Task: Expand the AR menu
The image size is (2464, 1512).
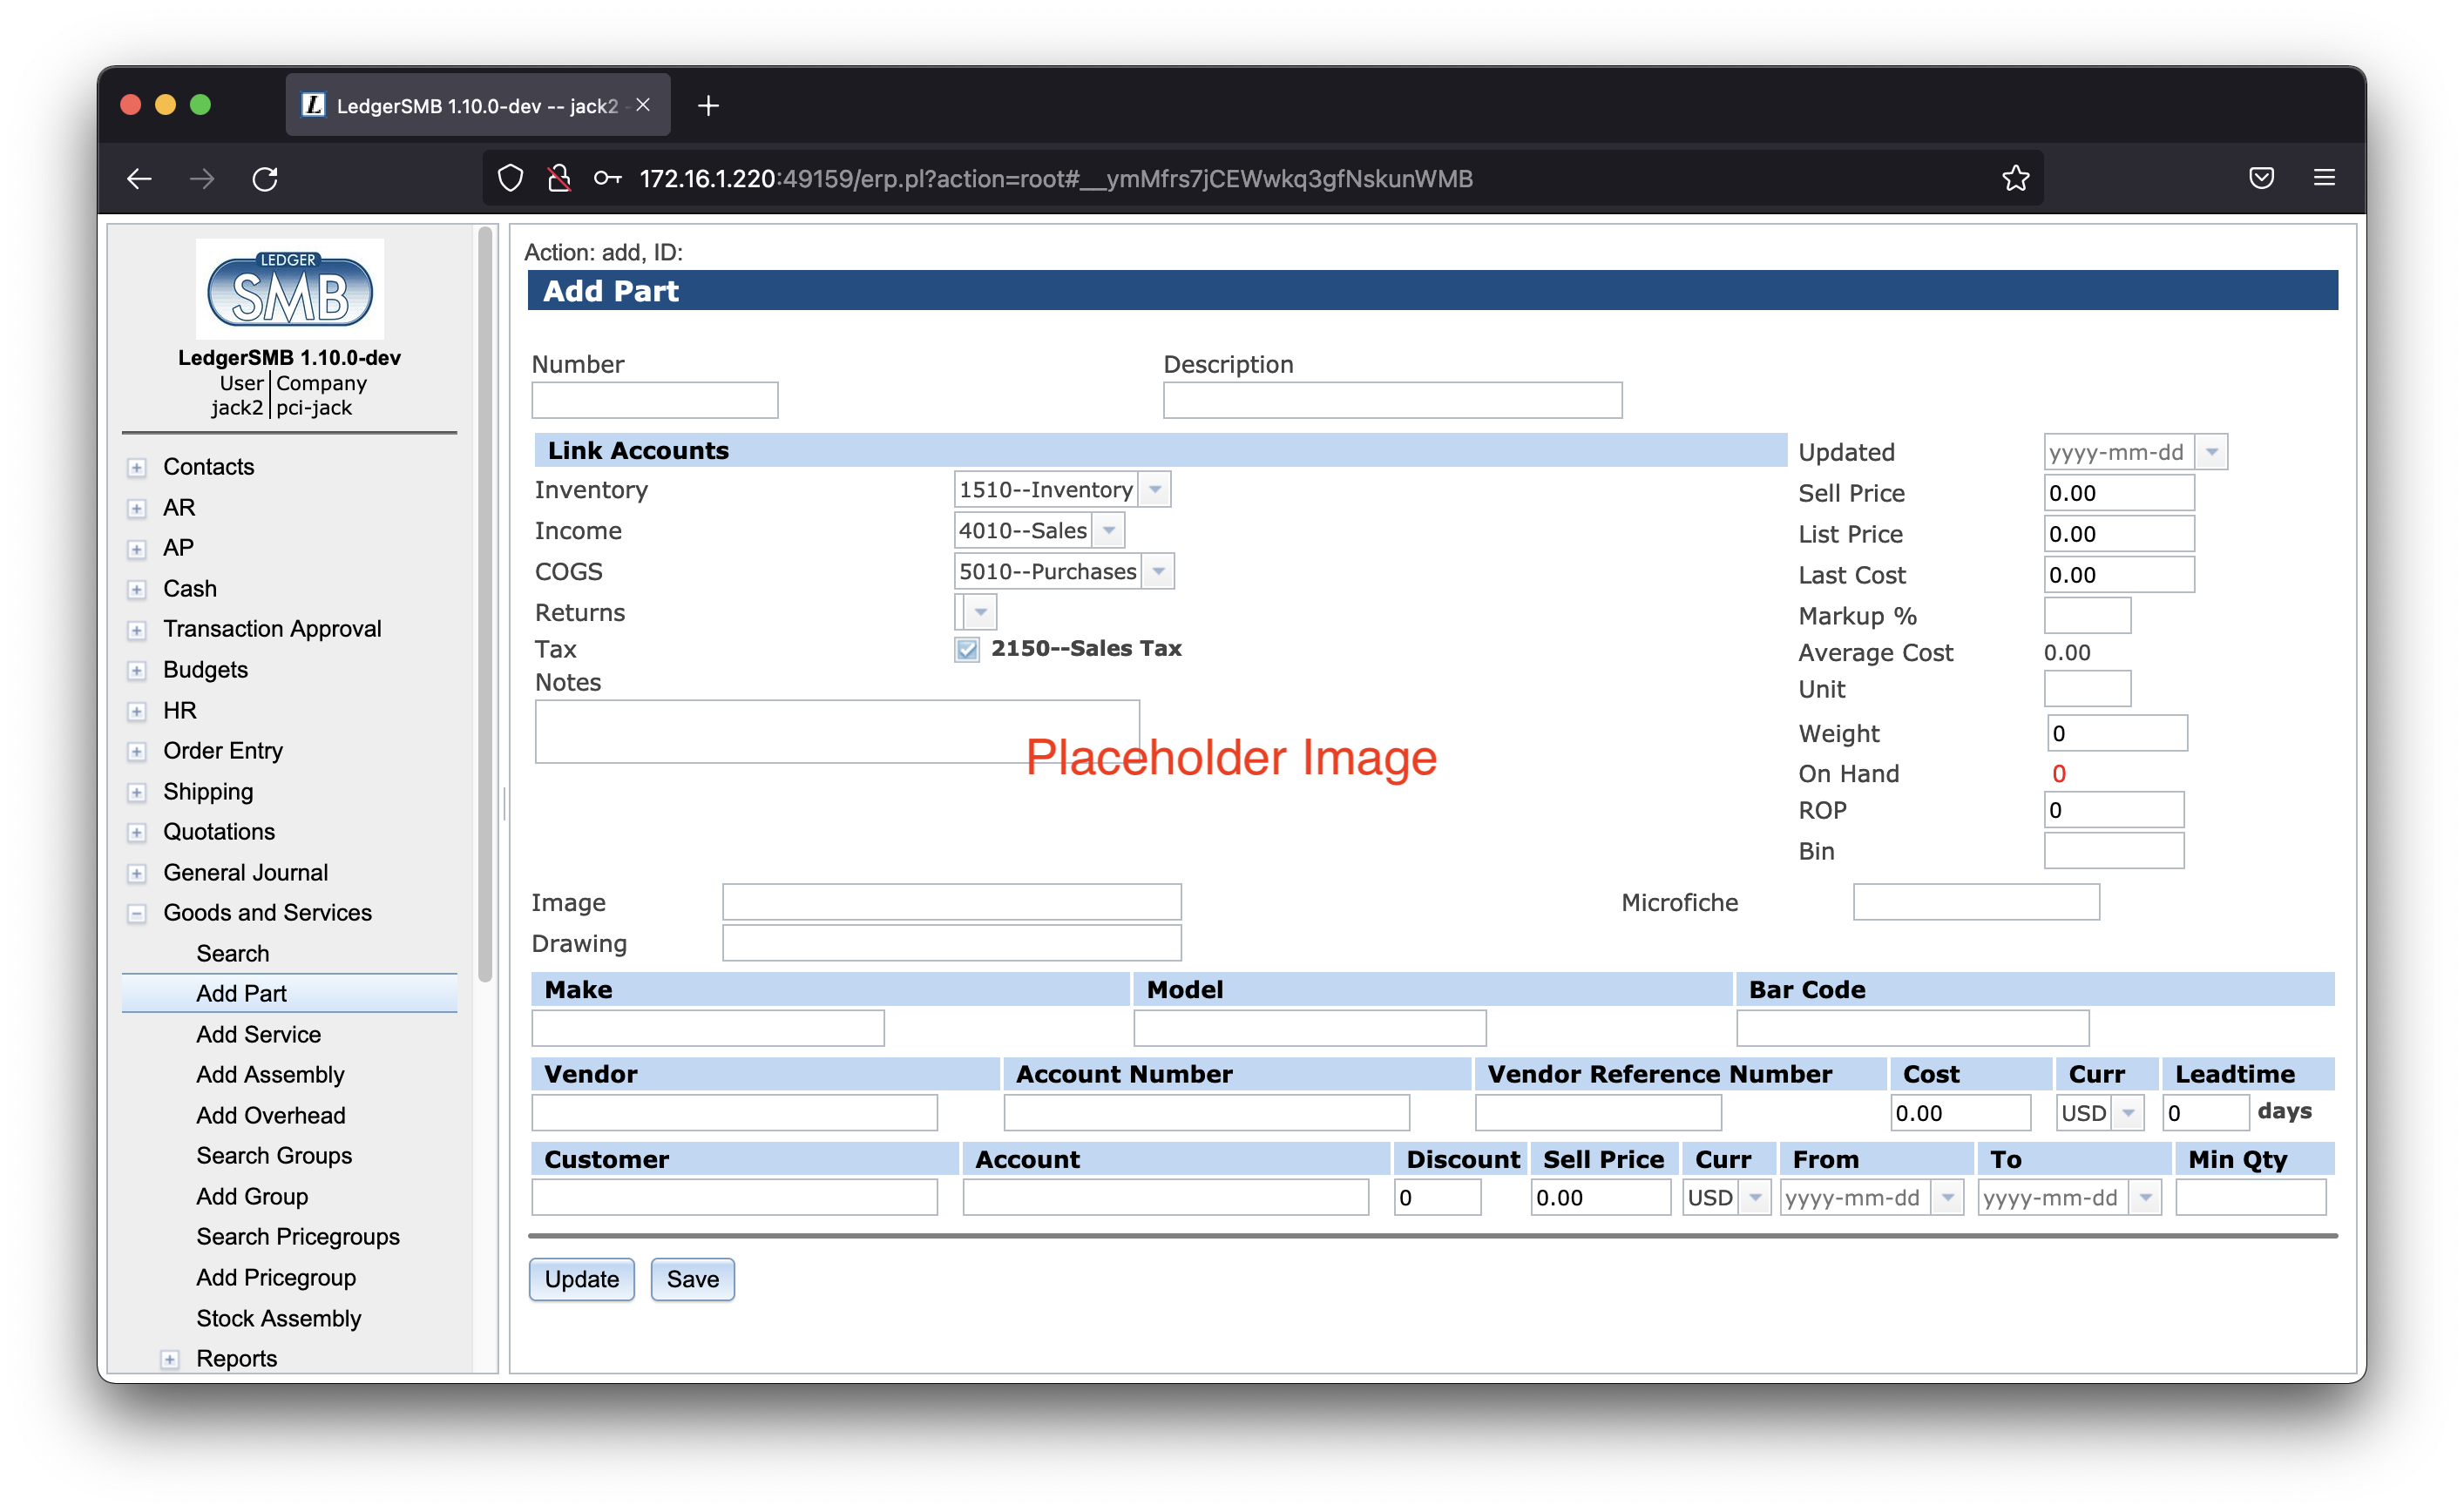Action: click(x=137, y=508)
